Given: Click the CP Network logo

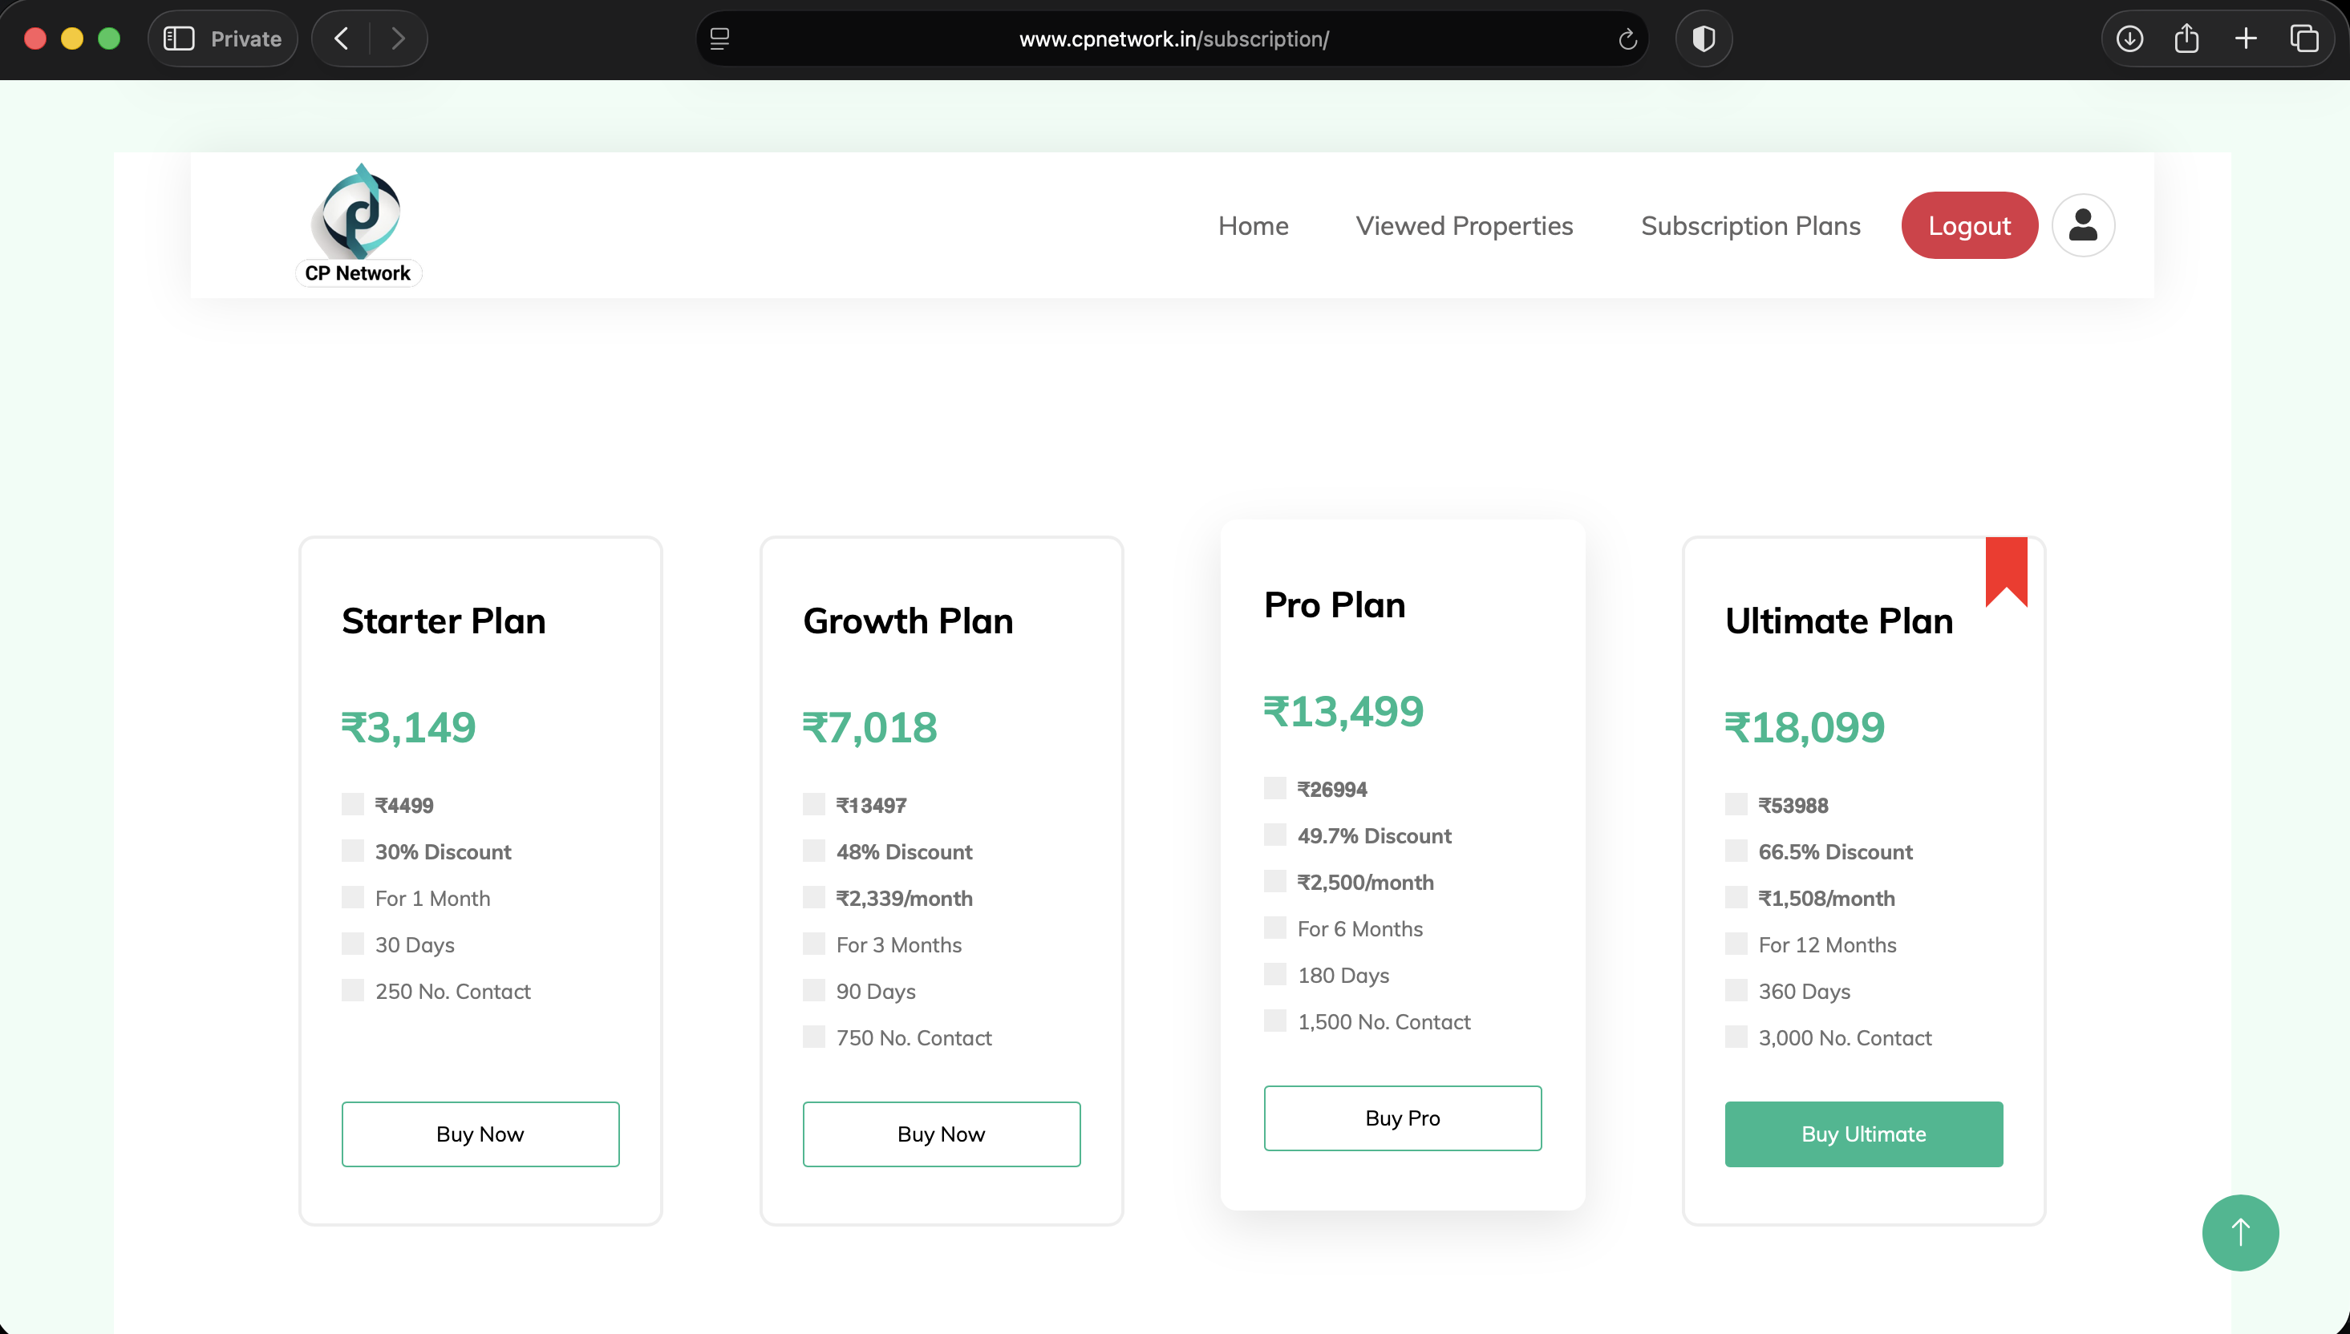Looking at the screenshot, I should point(359,224).
